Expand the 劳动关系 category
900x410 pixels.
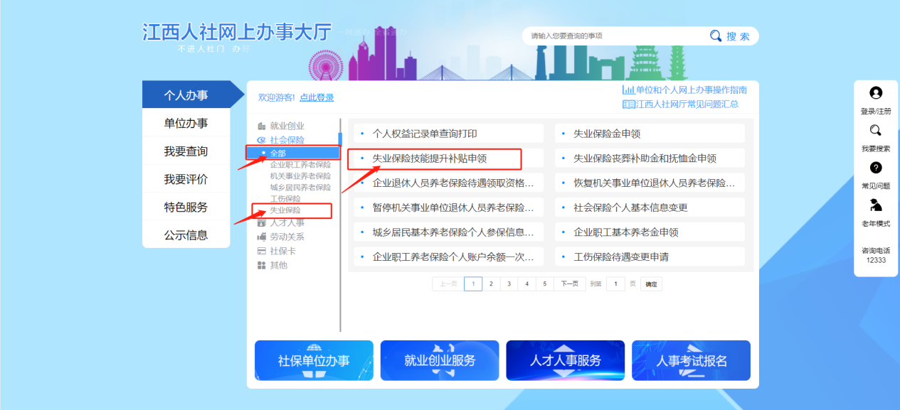[286, 237]
